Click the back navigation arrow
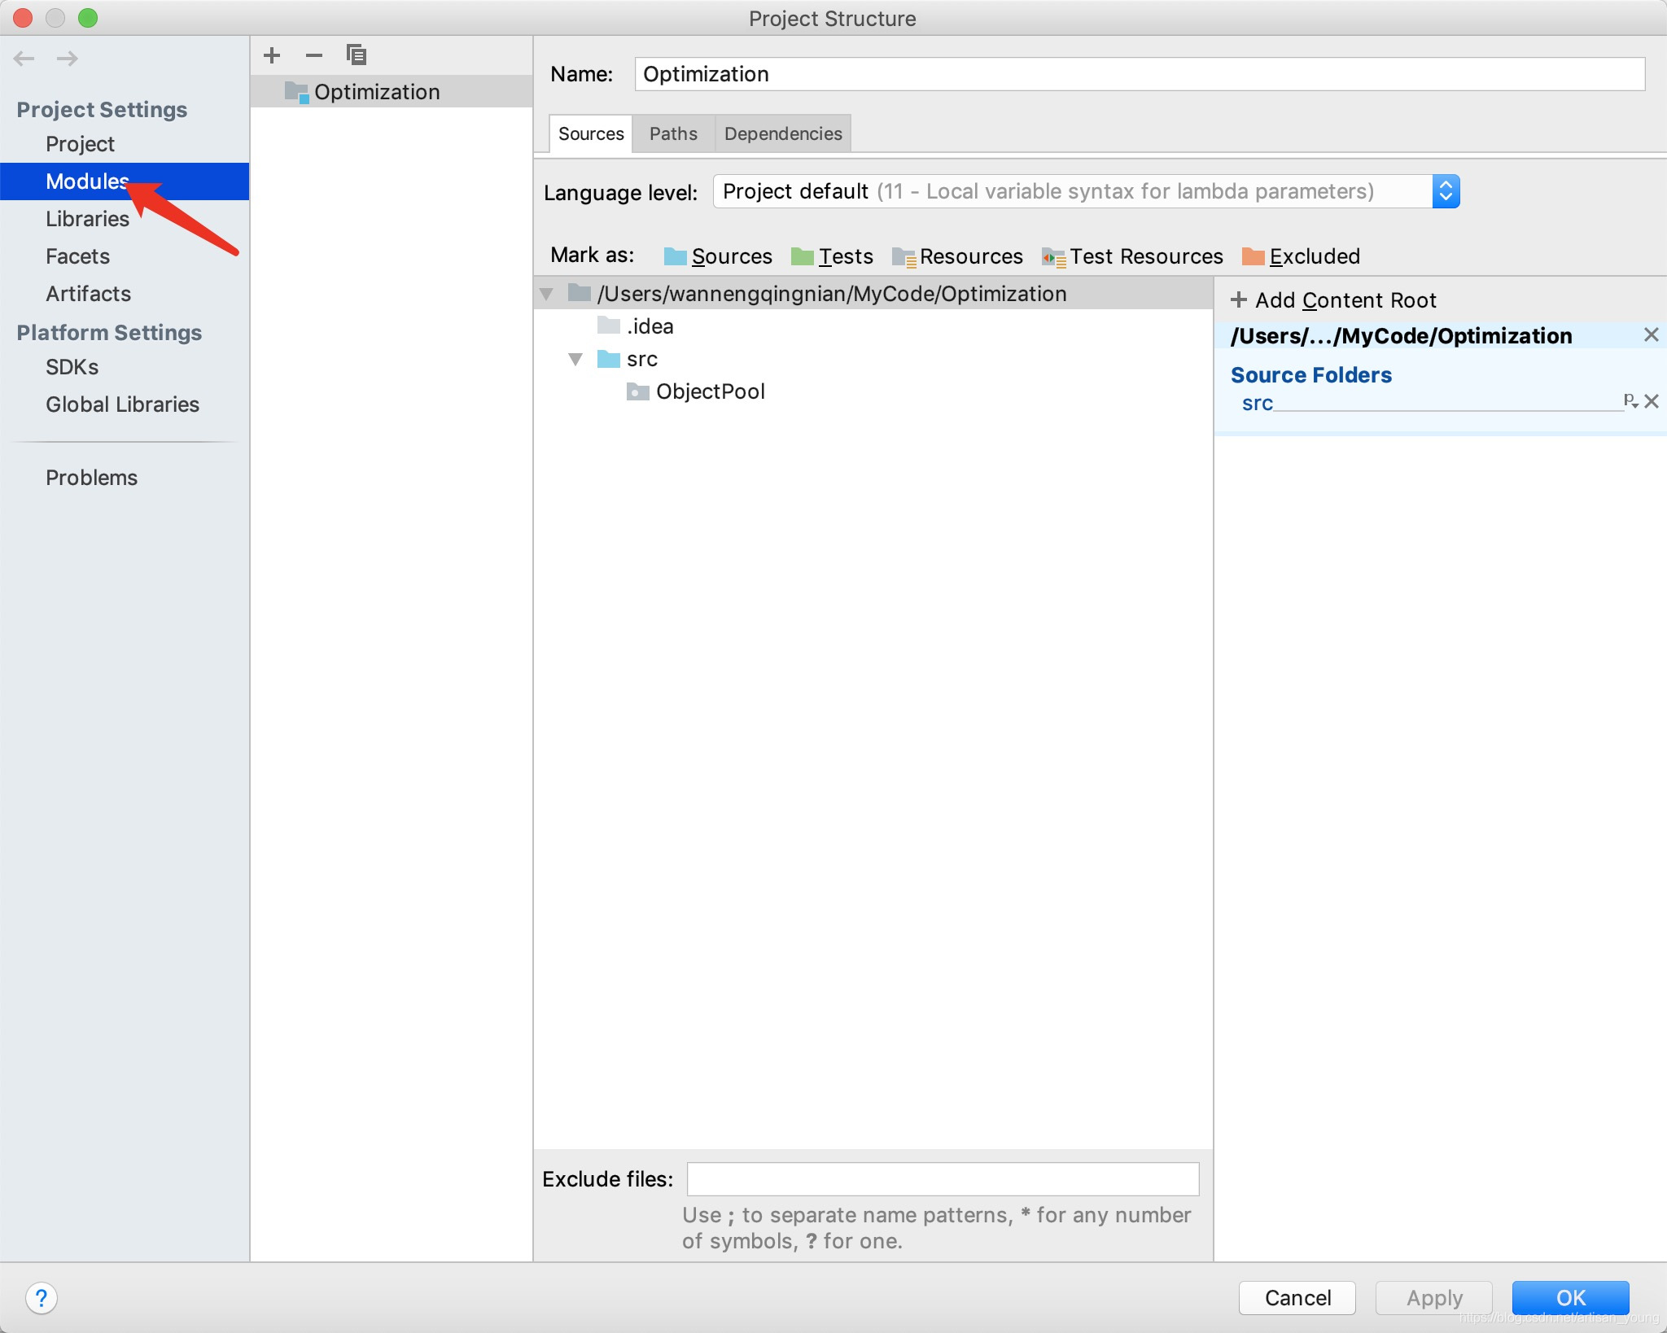 (x=24, y=59)
